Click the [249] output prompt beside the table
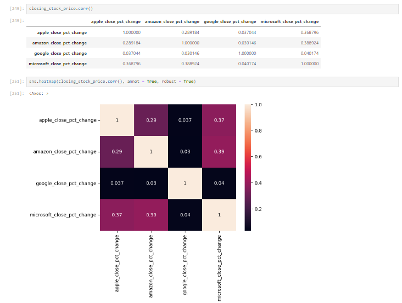The width and height of the screenshot is (402, 303). click(16, 20)
